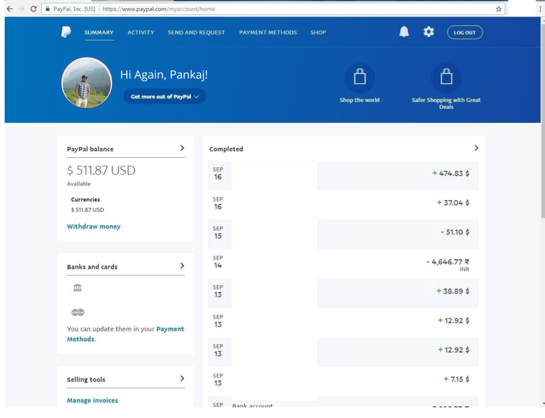The image size is (545, 418).
Task: Open the Manage invoices link
Action: pos(93,400)
